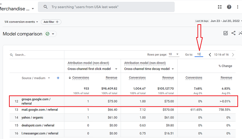Click the $105,127.70 total revenue value
Image resolution: width=242 pixels, height=139 pixels.
(x=165, y=89)
